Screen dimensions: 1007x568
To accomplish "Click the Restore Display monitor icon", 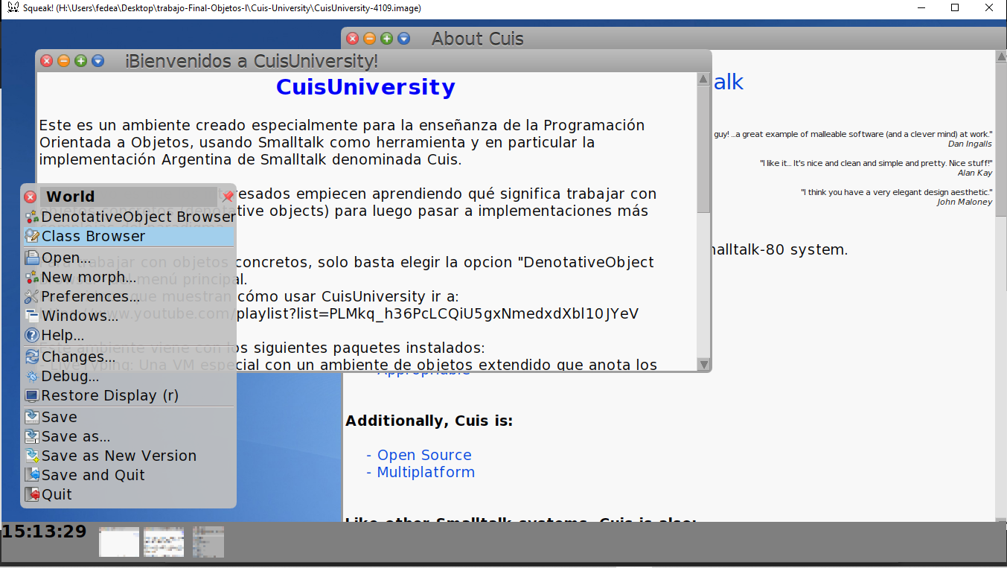I will pyautogui.click(x=31, y=395).
